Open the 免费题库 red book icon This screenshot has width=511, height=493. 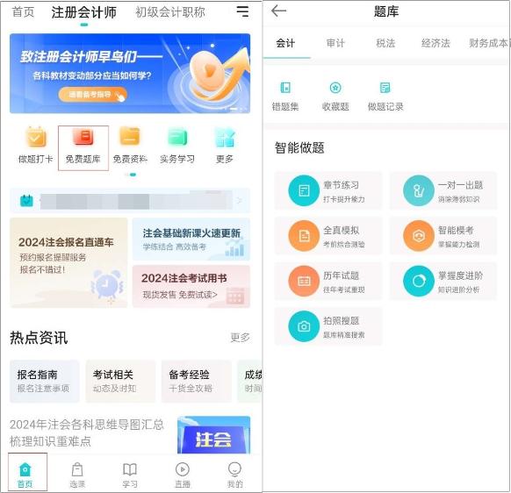pyautogui.click(x=83, y=137)
